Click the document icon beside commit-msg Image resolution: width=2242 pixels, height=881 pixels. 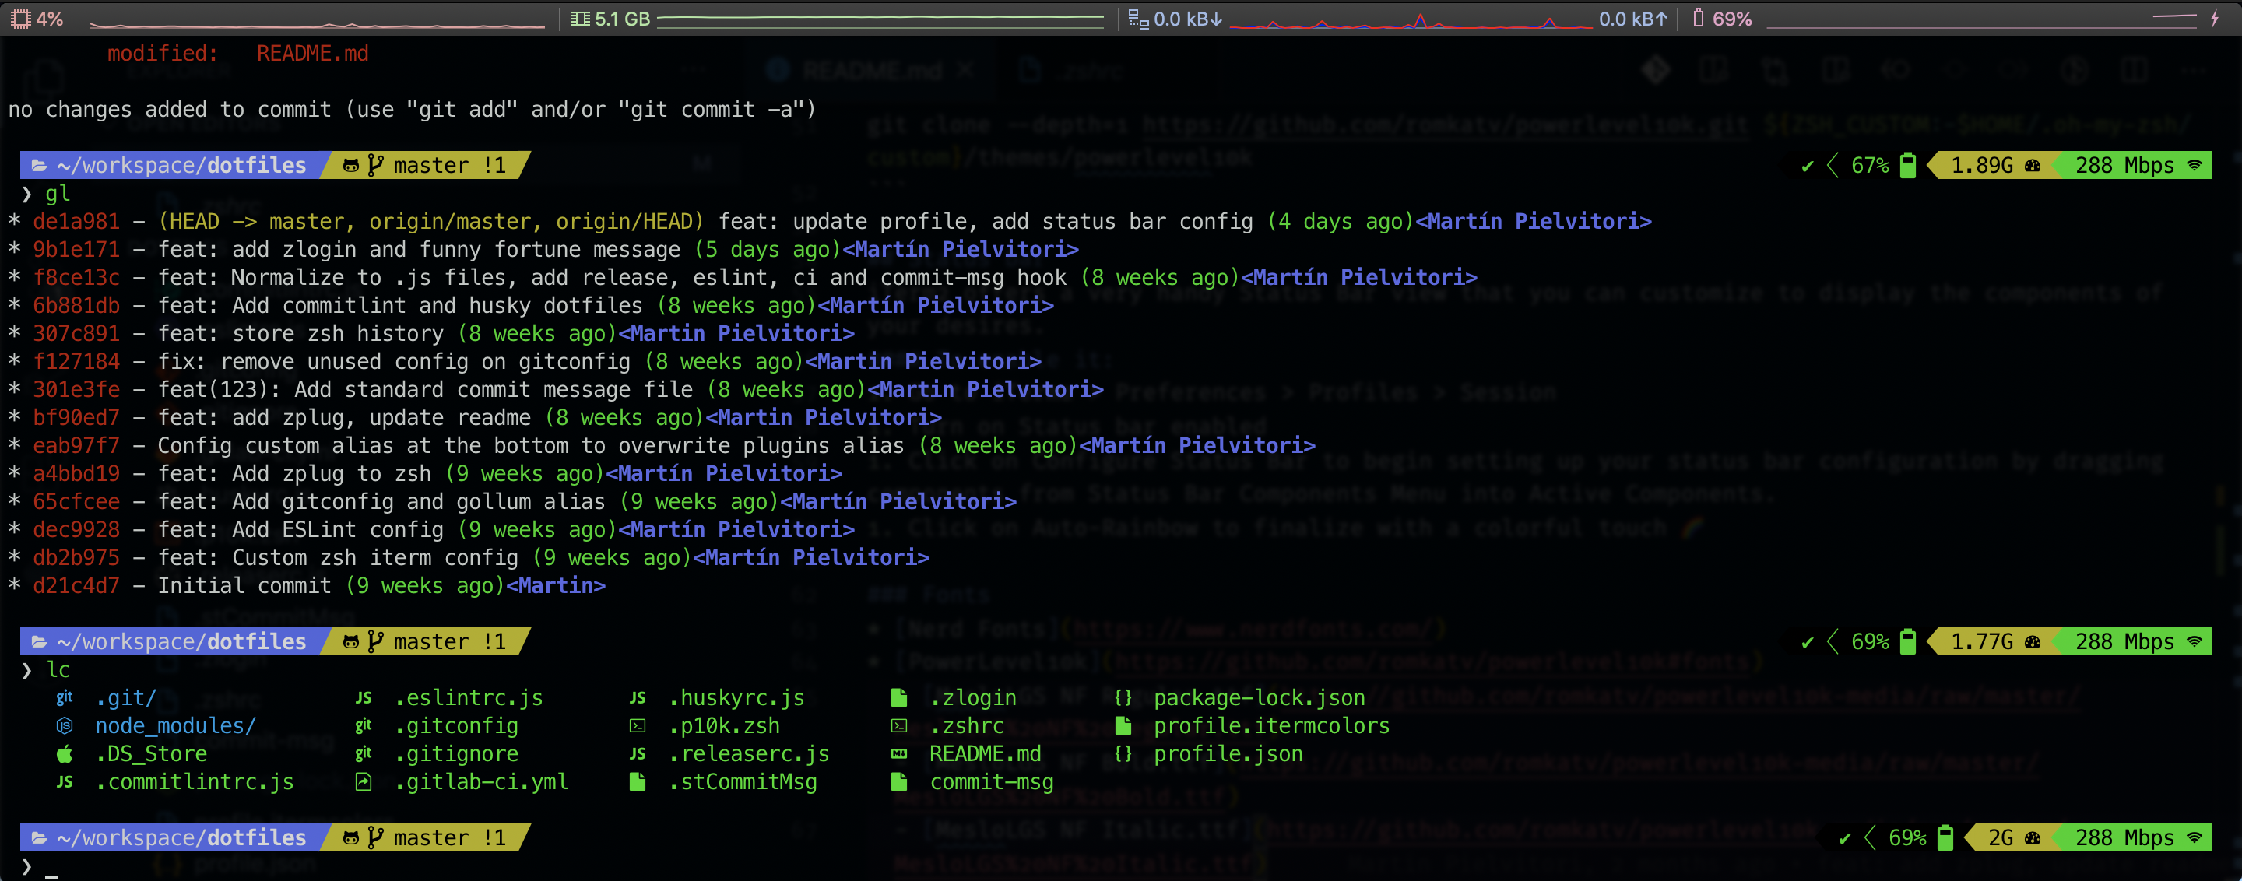coord(899,782)
